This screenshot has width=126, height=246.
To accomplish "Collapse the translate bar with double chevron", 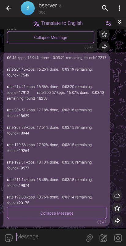I will (x=120, y=22).
